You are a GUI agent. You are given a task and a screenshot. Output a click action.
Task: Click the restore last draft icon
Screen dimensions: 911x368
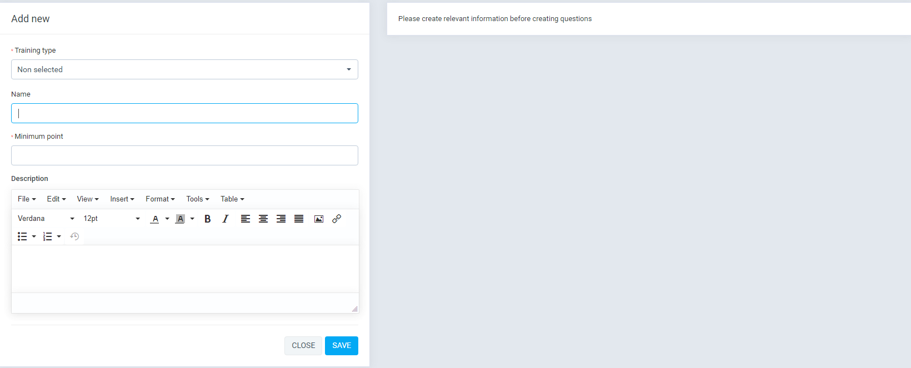(74, 236)
